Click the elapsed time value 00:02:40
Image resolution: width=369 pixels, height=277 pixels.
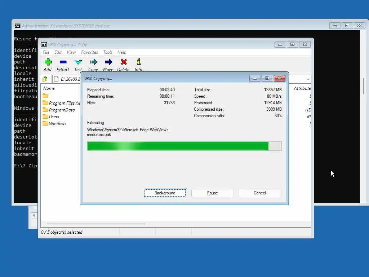click(x=167, y=90)
